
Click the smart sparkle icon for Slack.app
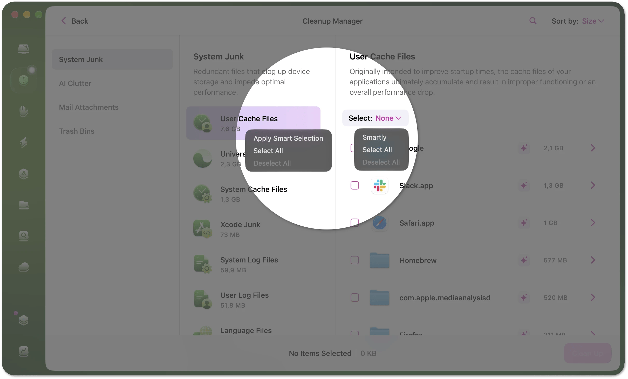[x=524, y=185]
